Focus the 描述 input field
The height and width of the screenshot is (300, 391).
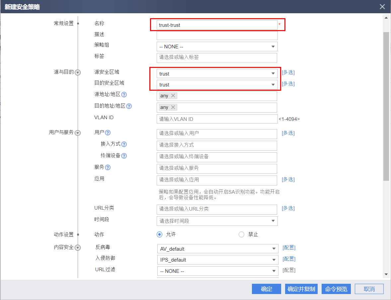point(217,35)
